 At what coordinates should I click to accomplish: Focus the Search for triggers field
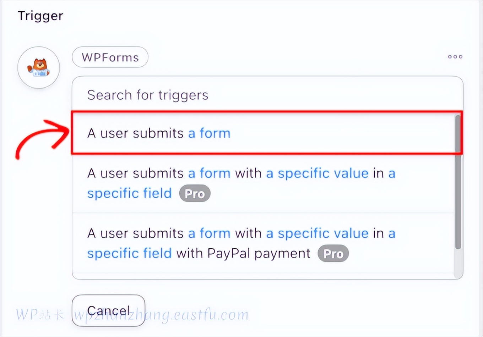pos(263,95)
